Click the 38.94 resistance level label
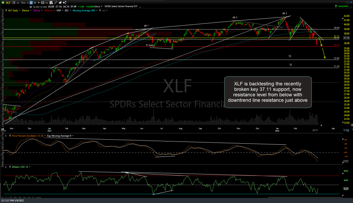This screenshot has width=353, height=203. point(336,28)
